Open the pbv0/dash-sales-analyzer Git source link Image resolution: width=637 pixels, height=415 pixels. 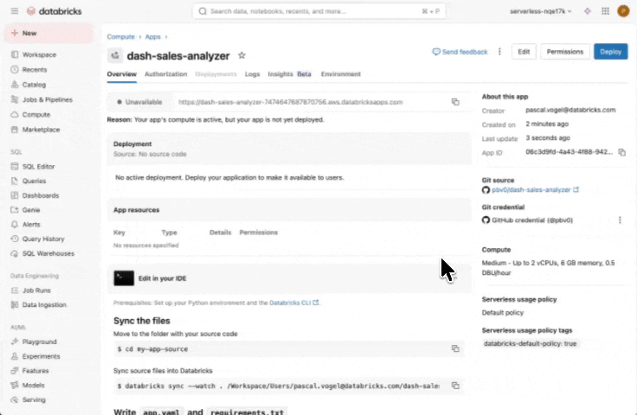coord(531,190)
